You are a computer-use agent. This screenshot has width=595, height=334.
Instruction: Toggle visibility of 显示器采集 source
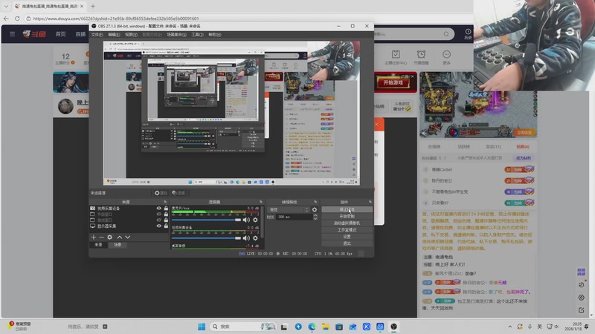point(159,226)
